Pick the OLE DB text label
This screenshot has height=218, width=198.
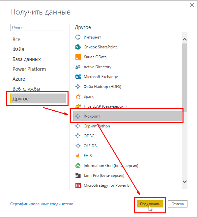point(90,146)
